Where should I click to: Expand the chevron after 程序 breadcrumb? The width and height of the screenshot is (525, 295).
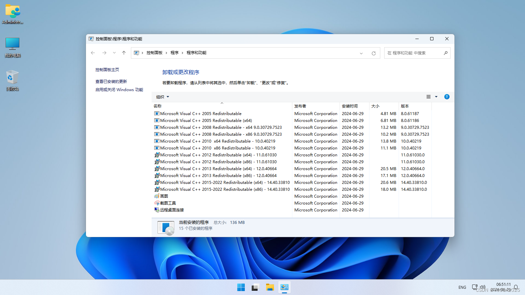click(x=182, y=53)
